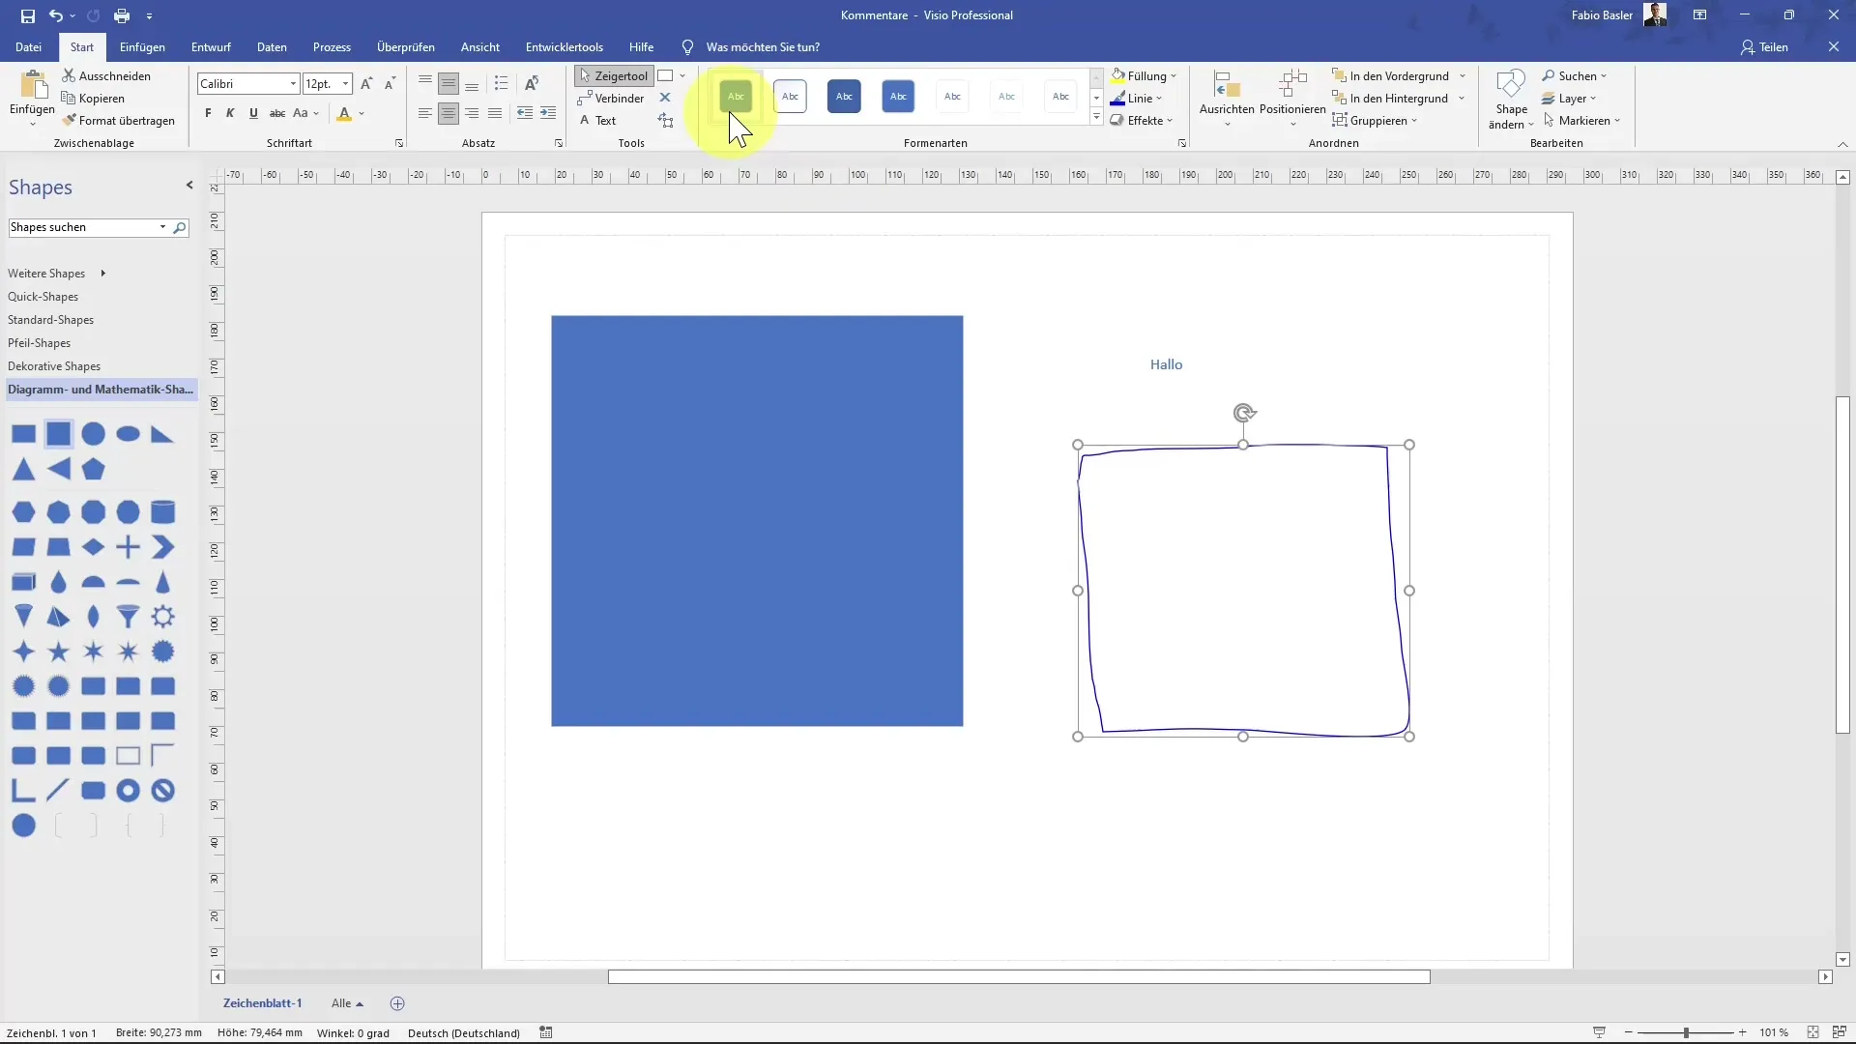Screen dimensions: 1856x1044
Task: Click the Teilen share button
Action: click(1764, 46)
